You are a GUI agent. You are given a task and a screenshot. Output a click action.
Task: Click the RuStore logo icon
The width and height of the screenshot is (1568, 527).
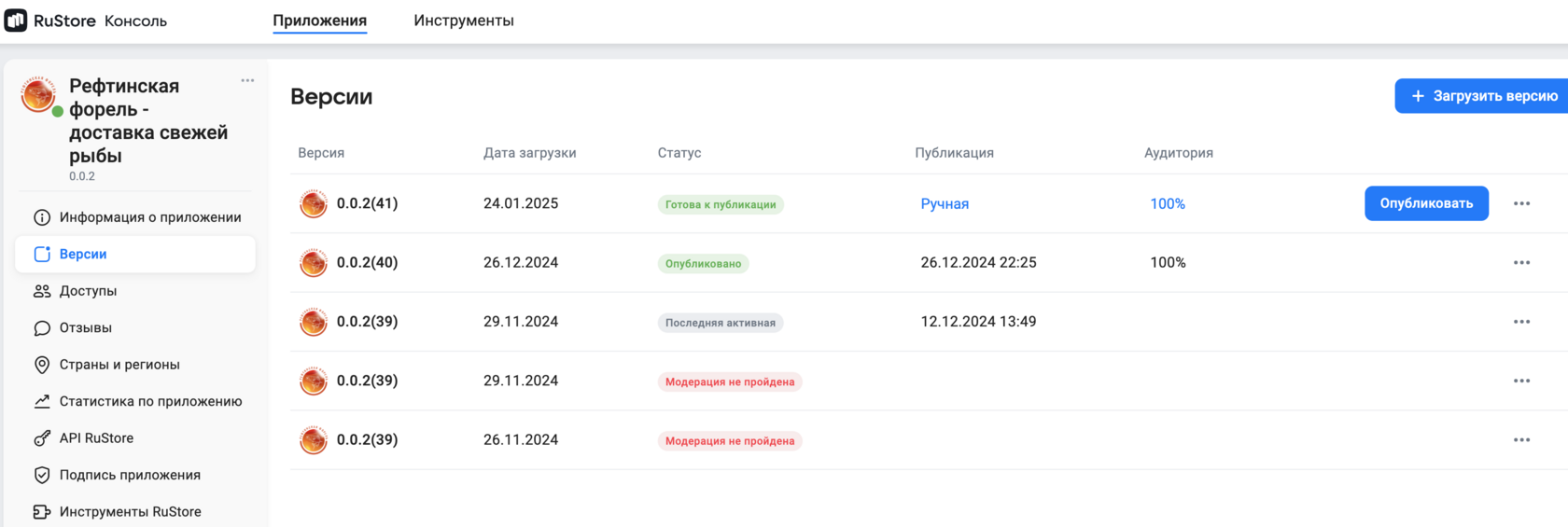click(16, 20)
